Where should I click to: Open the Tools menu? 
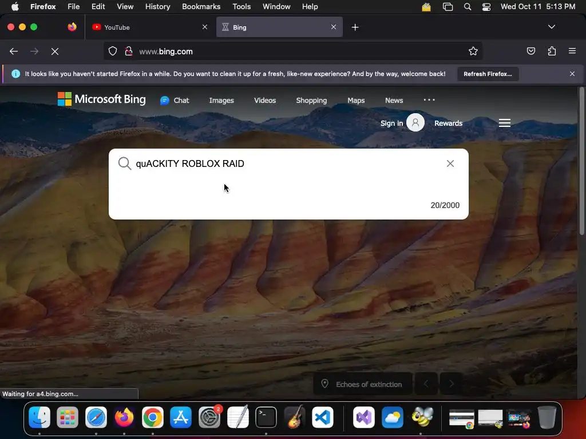pyautogui.click(x=241, y=6)
